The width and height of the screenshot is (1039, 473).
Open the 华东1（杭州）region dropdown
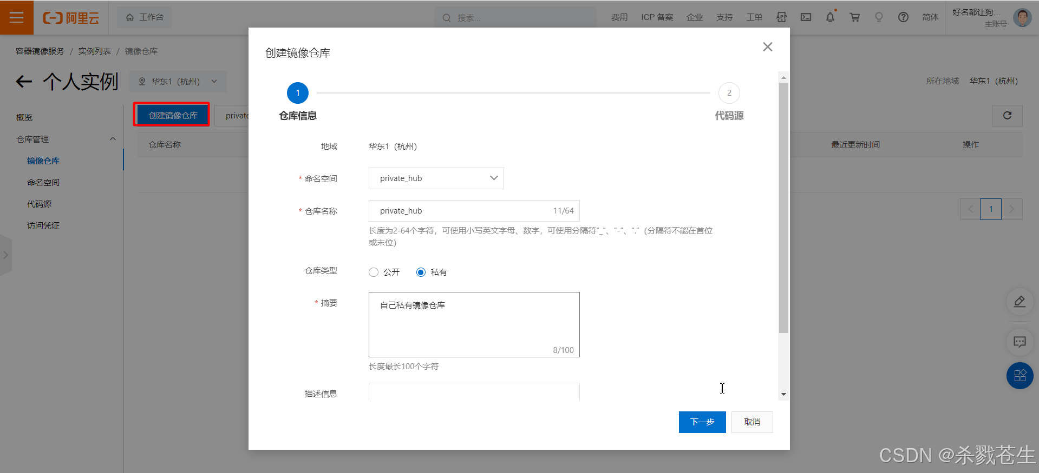[178, 82]
